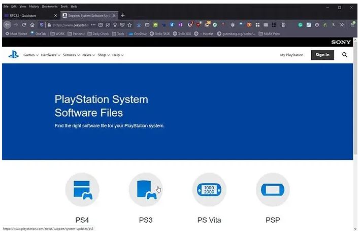This screenshot has width=361, height=242.
Task: Click the PlayStation logo
Action: point(14,55)
